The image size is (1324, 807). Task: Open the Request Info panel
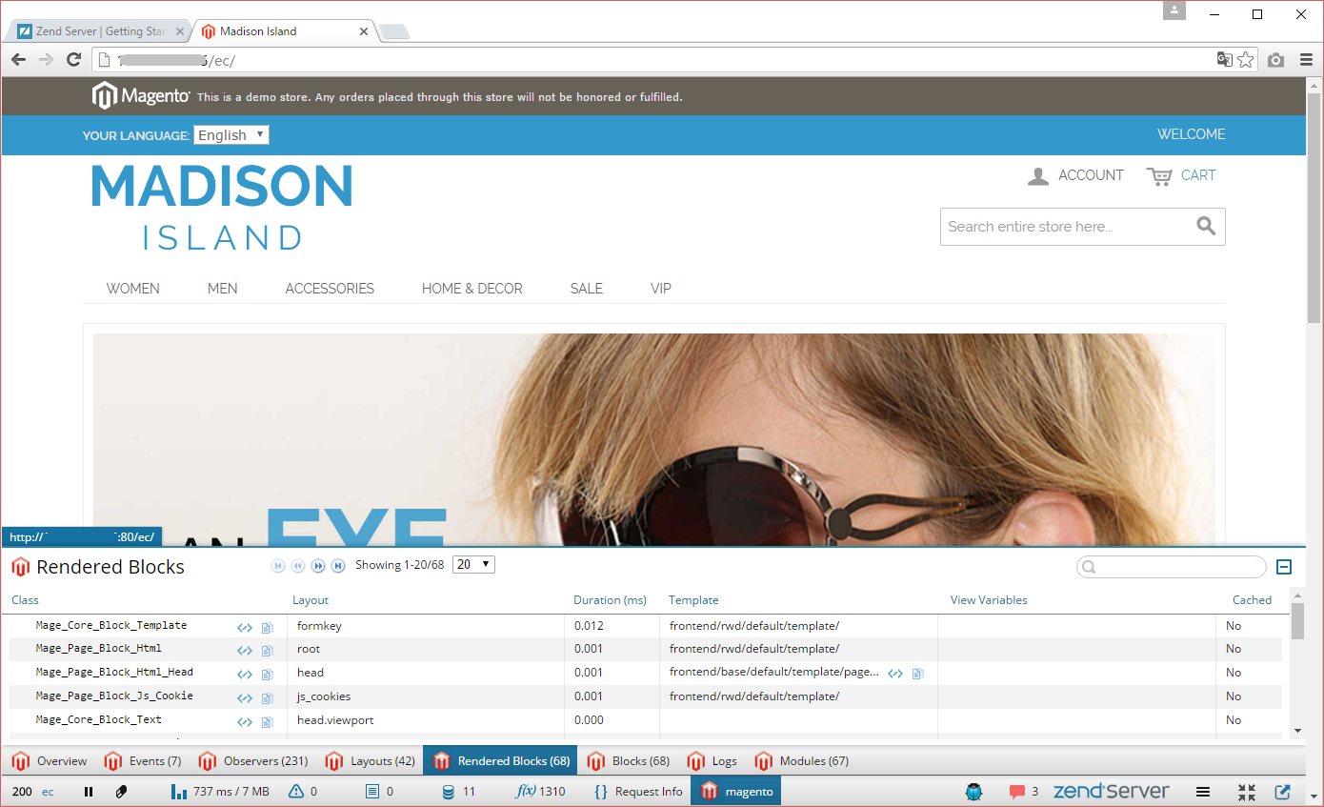click(x=638, y=792)
